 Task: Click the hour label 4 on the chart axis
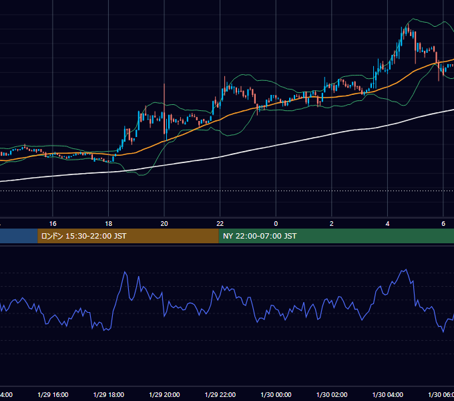(387, 224)
